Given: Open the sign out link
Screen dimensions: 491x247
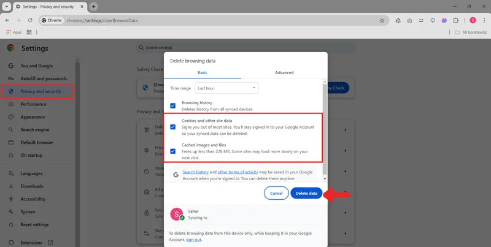Looking at the screenshot, I should [x=193, y=240].
